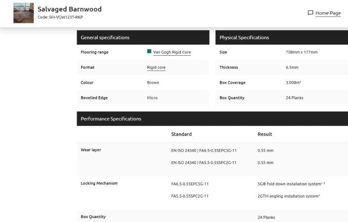Open the Van Gogh Rigid Core link
Screen dimensions: 348x222
point(172,52)
